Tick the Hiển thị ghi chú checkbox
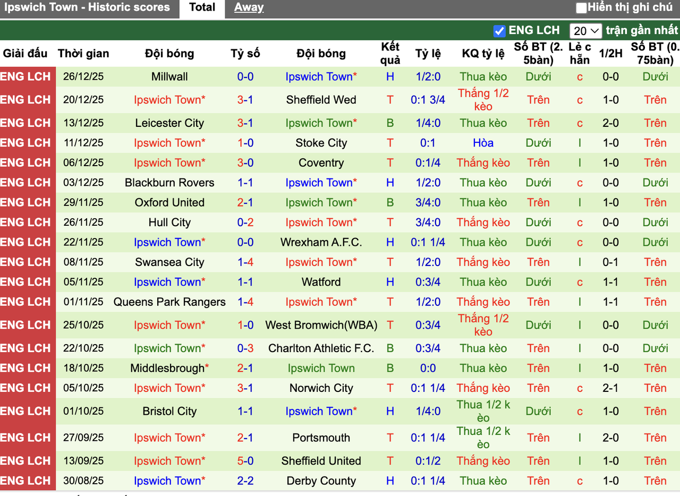 coord(581,7)
